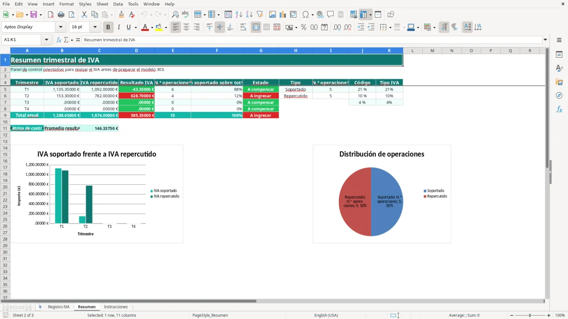Click the Insert Hyperlink icon
Viewport: 568px width, 319px height.
pos(320,15)
